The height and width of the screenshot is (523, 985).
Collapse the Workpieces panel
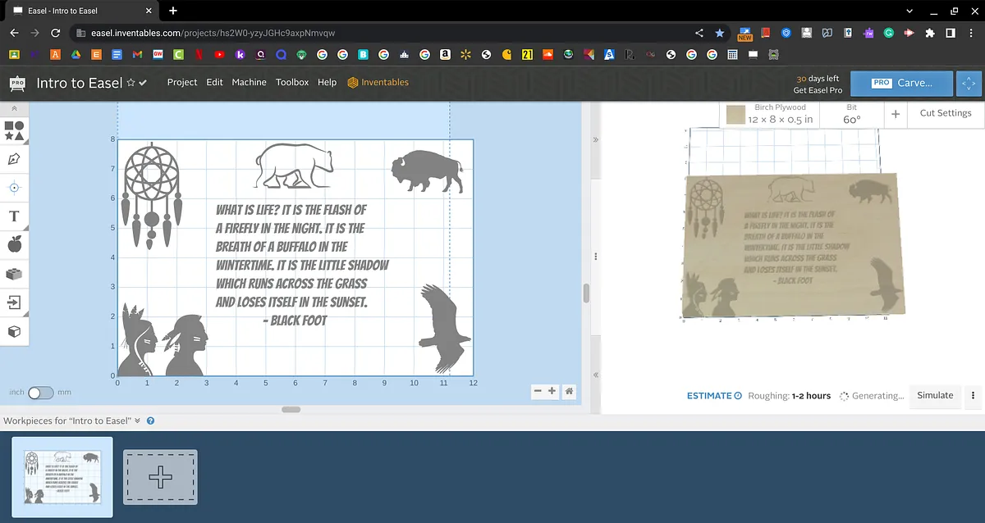coord(138,421)
